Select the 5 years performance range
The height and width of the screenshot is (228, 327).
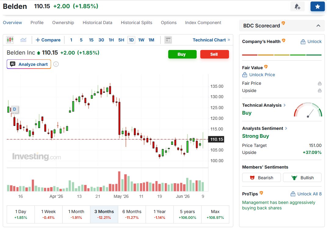[187, 214]
